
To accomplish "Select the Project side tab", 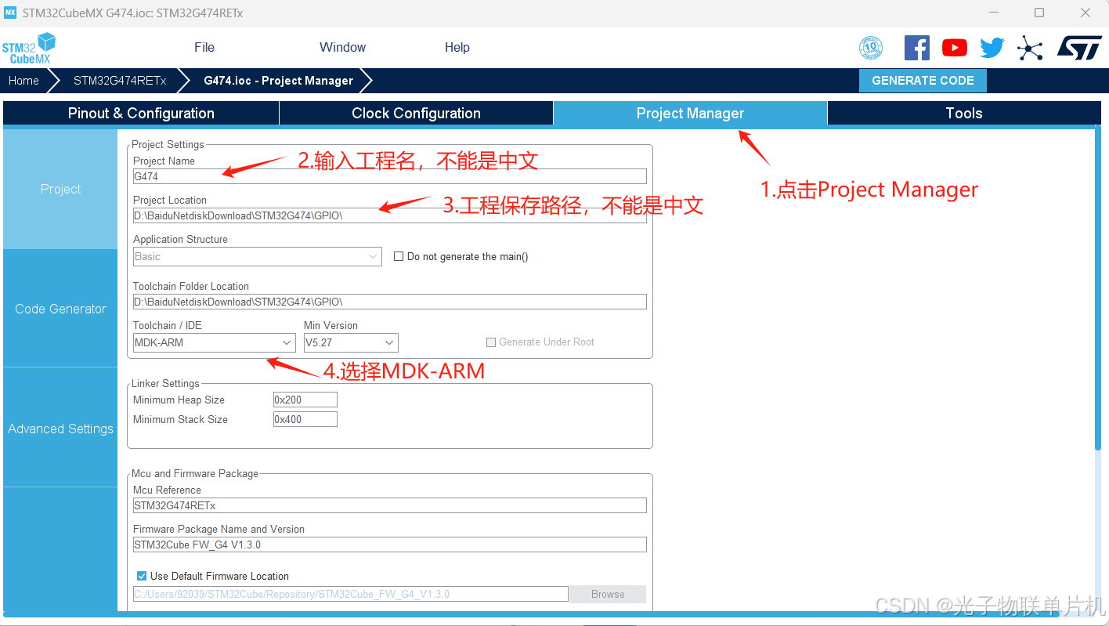I will 60,189.
